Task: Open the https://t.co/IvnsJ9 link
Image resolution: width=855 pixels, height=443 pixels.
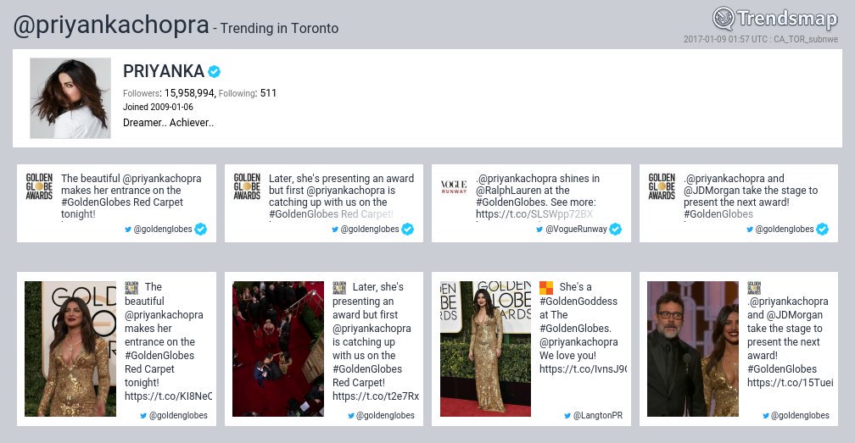Action: [x=583, y=369]
